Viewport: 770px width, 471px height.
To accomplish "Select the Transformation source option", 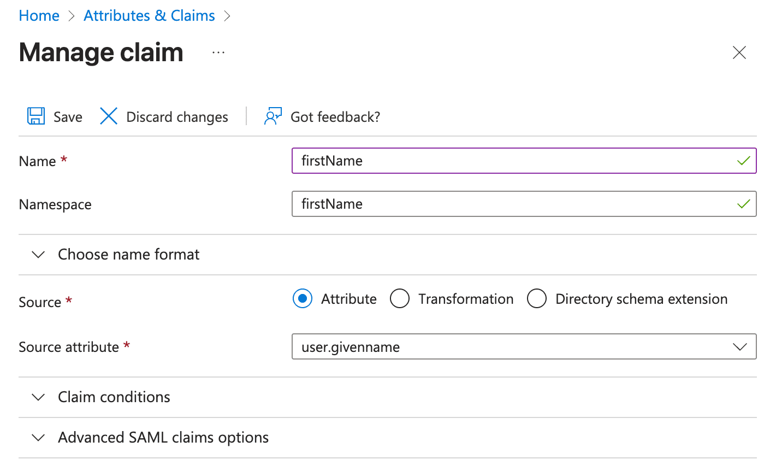I will point(400,299).
